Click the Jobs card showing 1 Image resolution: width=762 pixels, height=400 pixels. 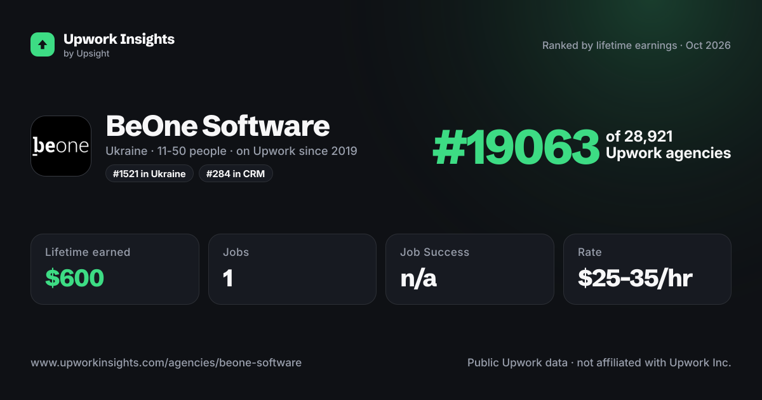pyautogui.click(x=292, y=269)
